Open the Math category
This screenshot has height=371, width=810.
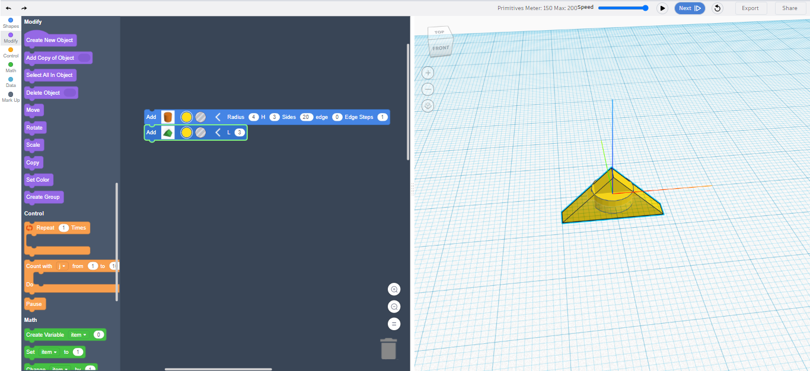click(x=11, y=67)
